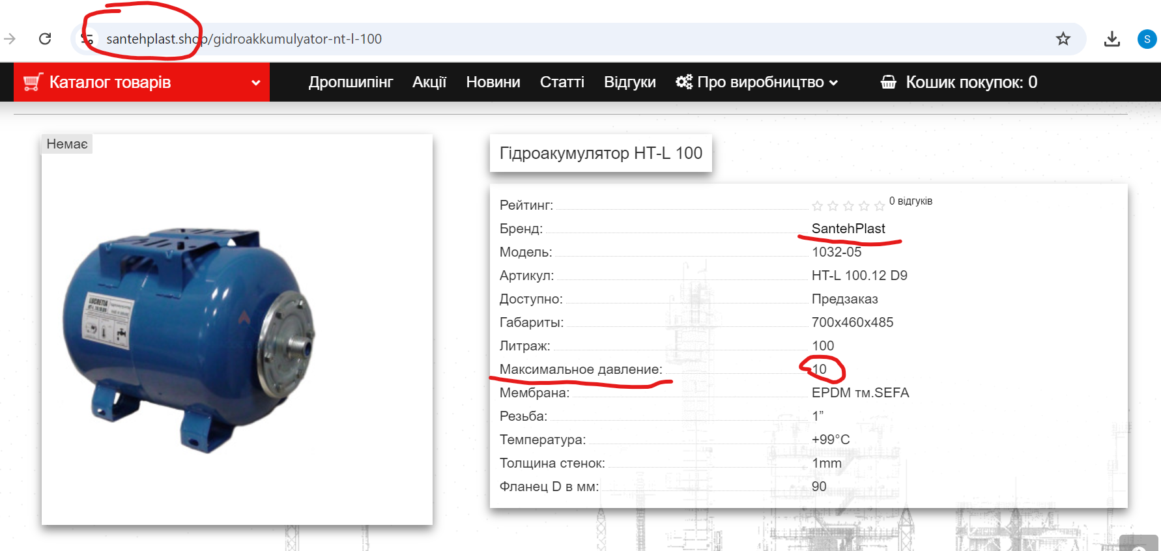
Task: Open the Відгуки page
Action: pos(630,82)
